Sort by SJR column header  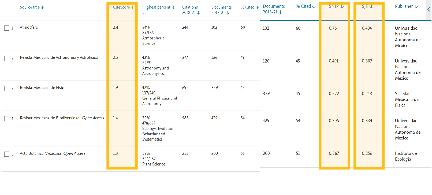point(367,6)
